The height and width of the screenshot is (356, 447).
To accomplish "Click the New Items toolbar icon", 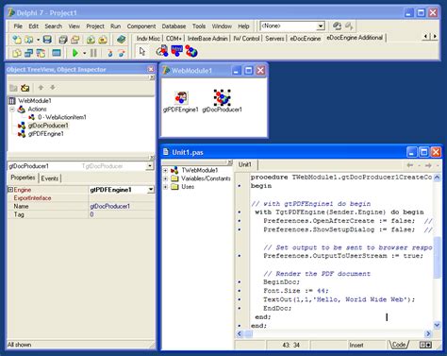I will 17,40.
